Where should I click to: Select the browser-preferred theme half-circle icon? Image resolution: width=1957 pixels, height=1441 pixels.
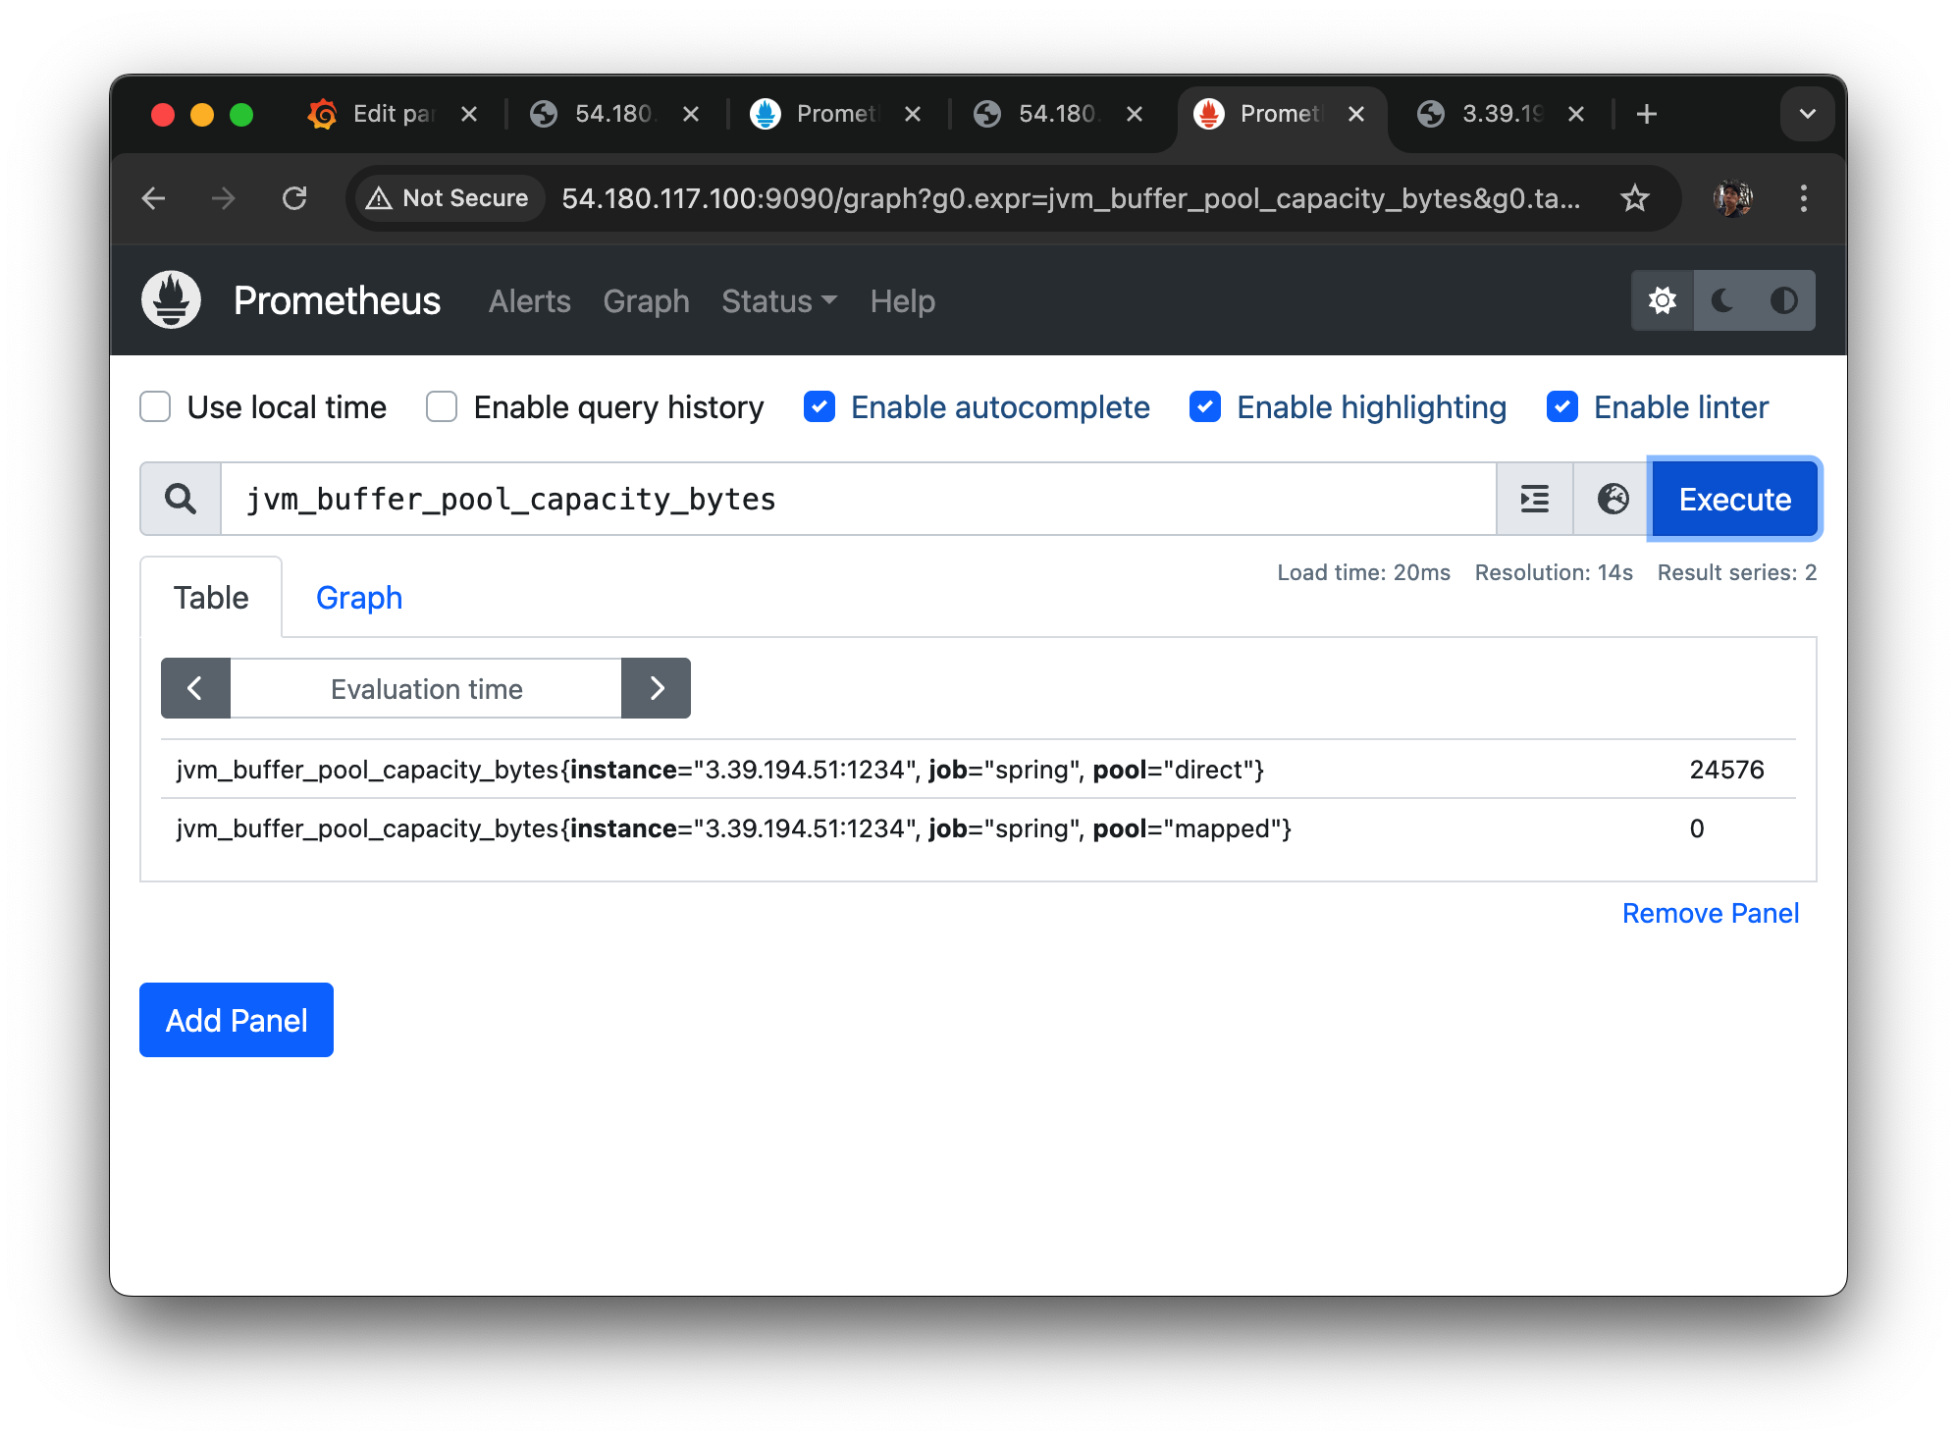[x=1783, y=300]
